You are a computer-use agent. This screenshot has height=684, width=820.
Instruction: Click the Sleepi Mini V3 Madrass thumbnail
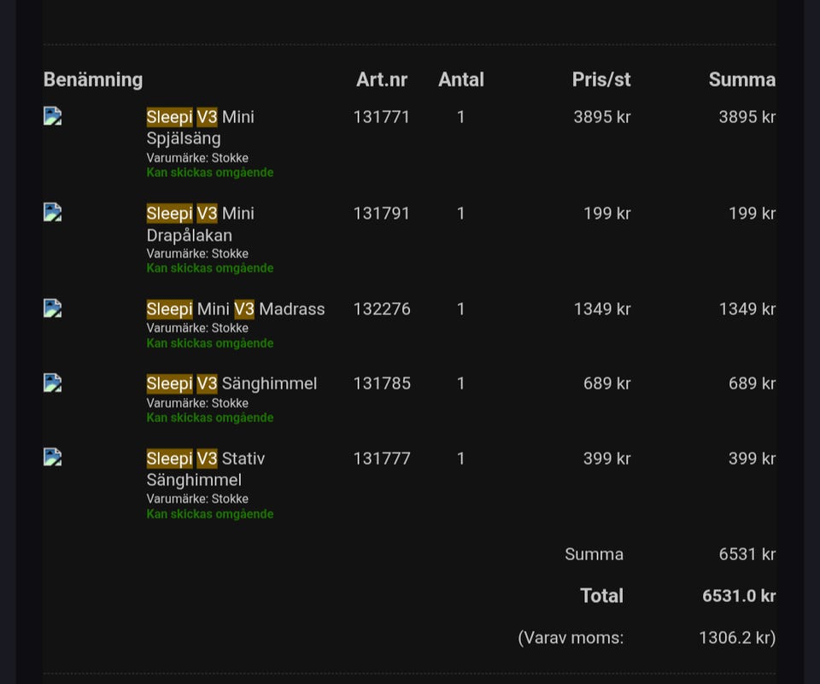click(53, 309)
